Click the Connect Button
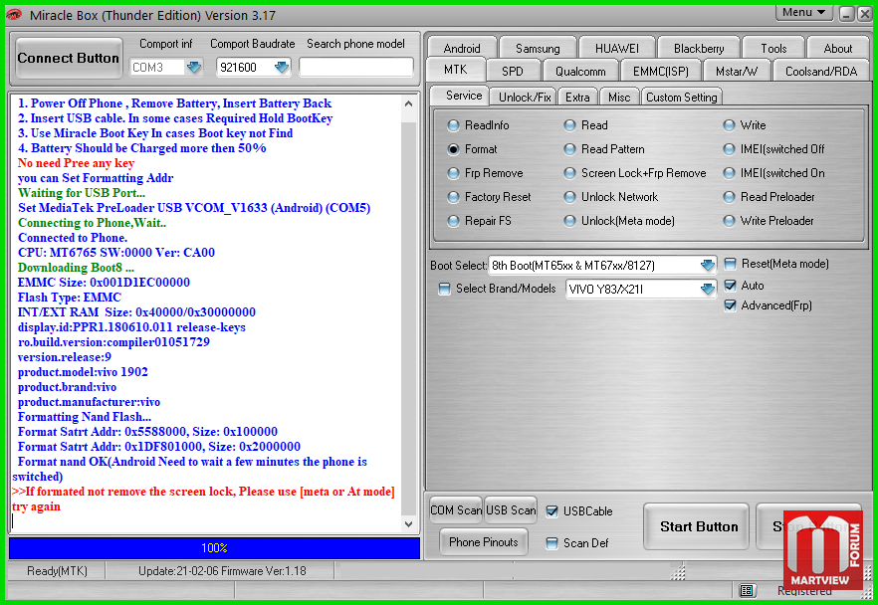The image size is (878, 605). [69, 59]
